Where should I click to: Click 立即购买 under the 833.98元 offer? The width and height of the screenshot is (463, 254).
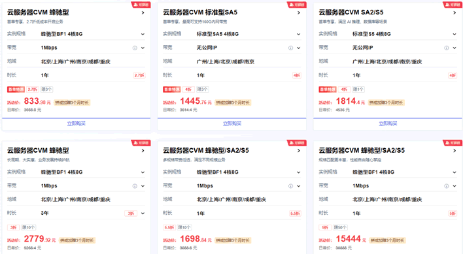76,124
